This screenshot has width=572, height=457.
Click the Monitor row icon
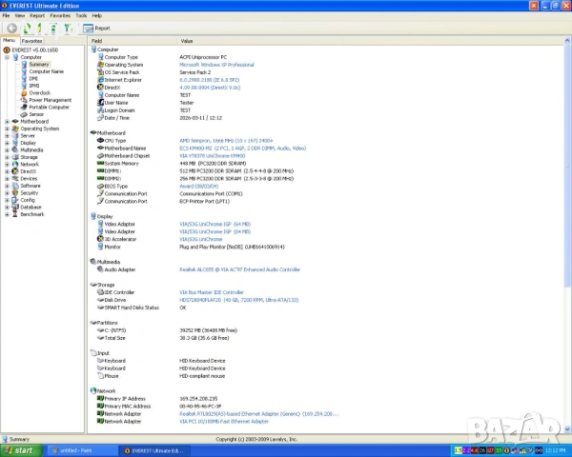pyautogui.click(x=101, y=247)
